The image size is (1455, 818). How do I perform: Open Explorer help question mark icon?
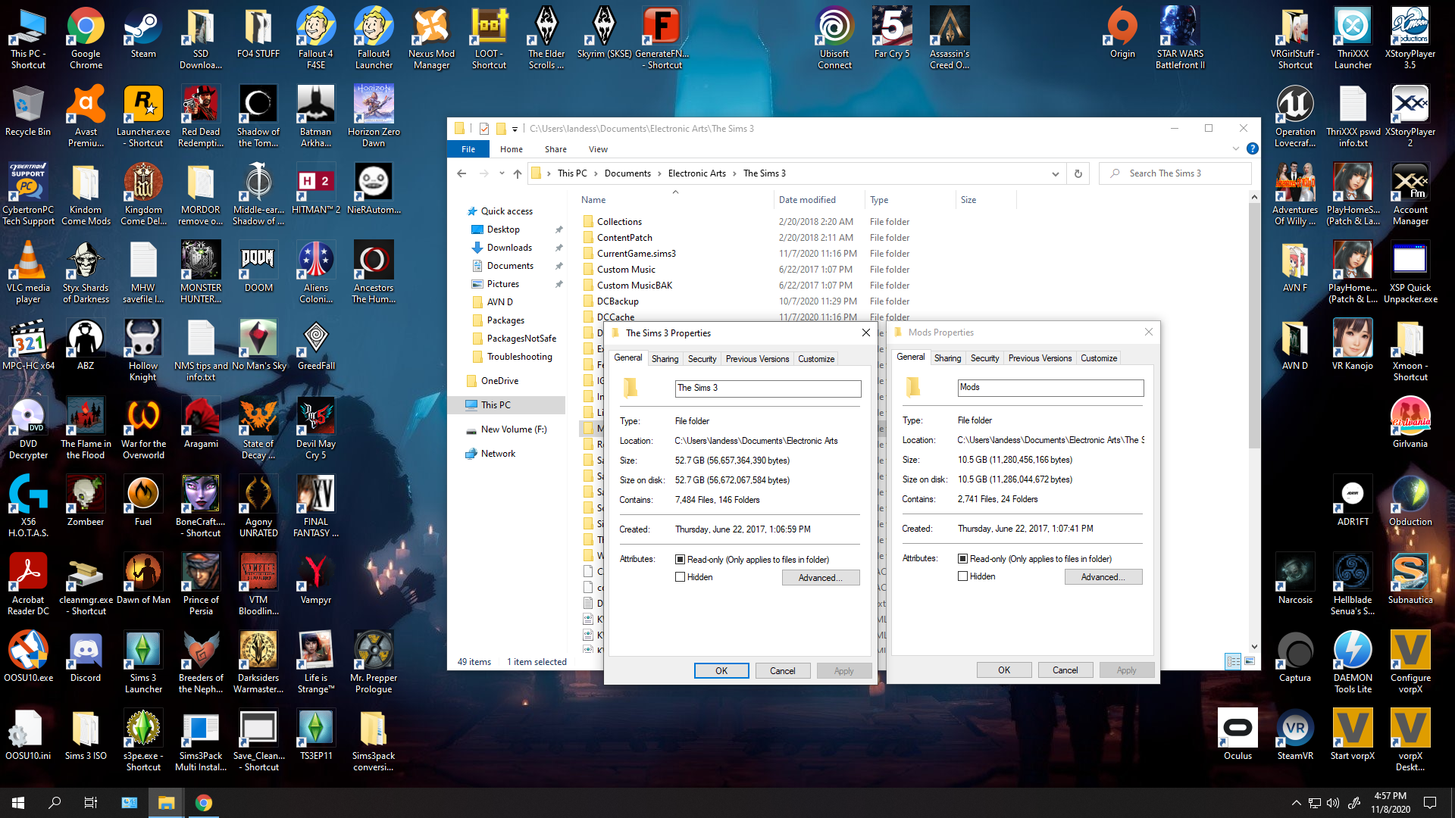(1252, 149)
